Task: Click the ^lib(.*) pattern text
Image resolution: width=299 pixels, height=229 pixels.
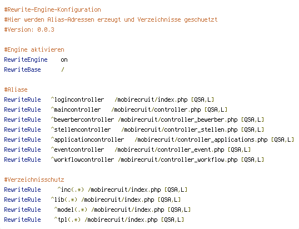Action: (x=64, y=200)
